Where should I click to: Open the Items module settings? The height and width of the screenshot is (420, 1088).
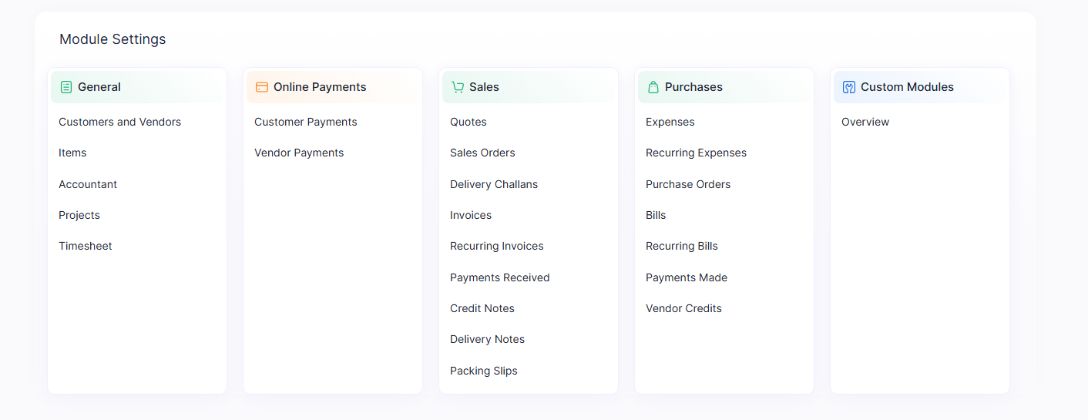click(72, 153)
